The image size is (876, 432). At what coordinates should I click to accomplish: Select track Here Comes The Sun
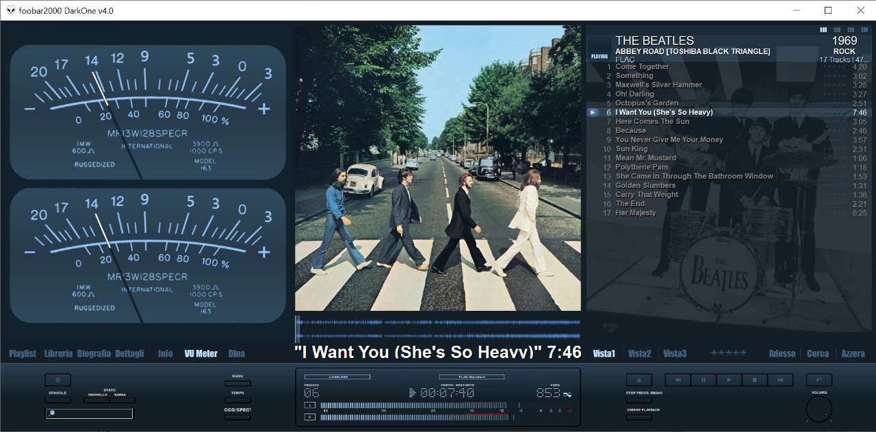coord(652,121)
